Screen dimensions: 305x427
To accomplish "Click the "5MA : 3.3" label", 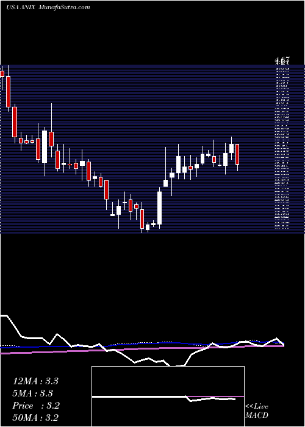I will 33,393.
